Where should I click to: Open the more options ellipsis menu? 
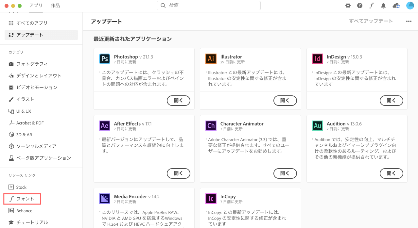pos(409,21)
